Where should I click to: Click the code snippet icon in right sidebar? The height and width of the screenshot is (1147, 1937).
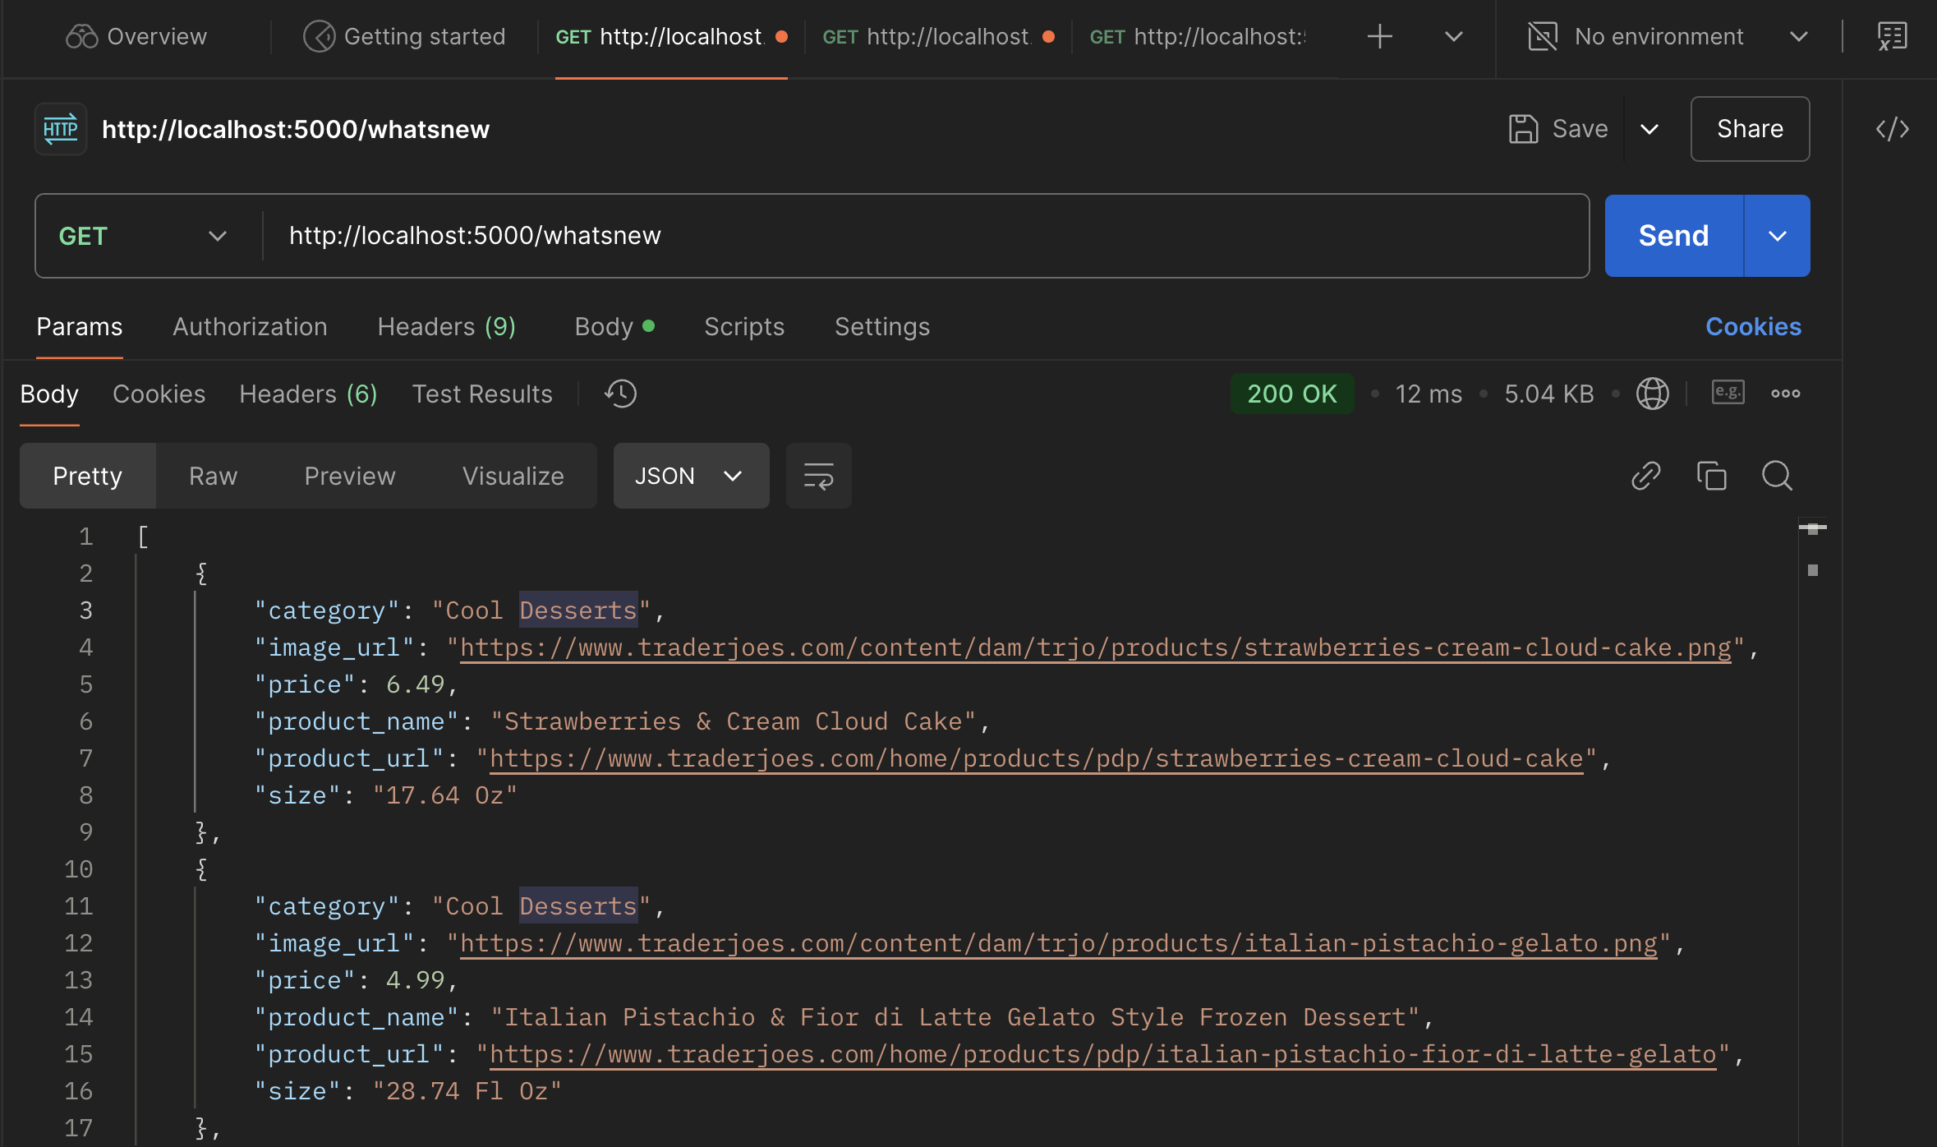[1892, 129]
